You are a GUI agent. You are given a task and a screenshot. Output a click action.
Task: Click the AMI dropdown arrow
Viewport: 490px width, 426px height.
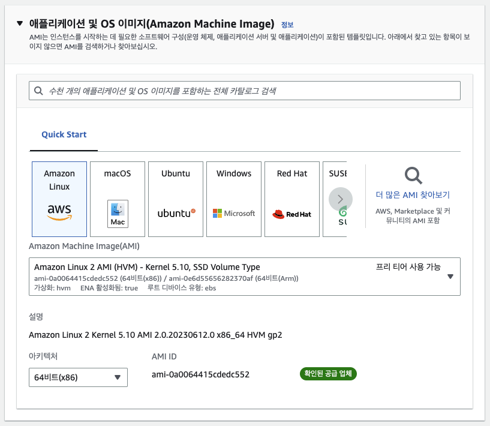tap(450, 277)
